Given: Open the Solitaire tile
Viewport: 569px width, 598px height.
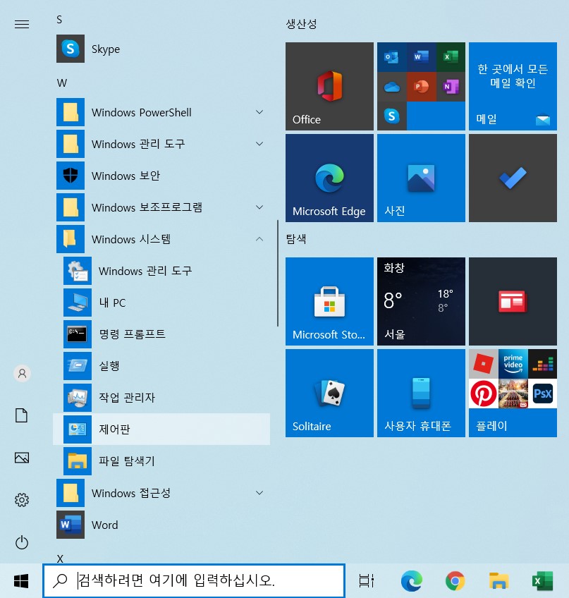Looking at the screenshot, I should pyautogui.click(x=329, y=393).
